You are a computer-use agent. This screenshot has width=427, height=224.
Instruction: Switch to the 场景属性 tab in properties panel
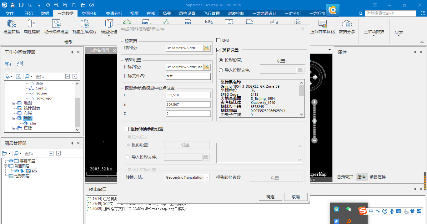tap(378, 177)
